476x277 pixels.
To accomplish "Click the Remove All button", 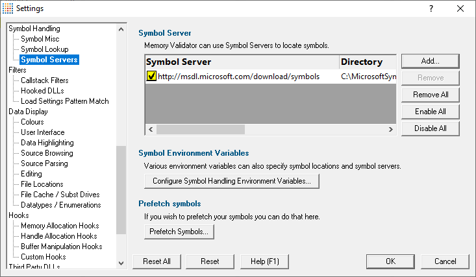I will [x=430, y=95].
